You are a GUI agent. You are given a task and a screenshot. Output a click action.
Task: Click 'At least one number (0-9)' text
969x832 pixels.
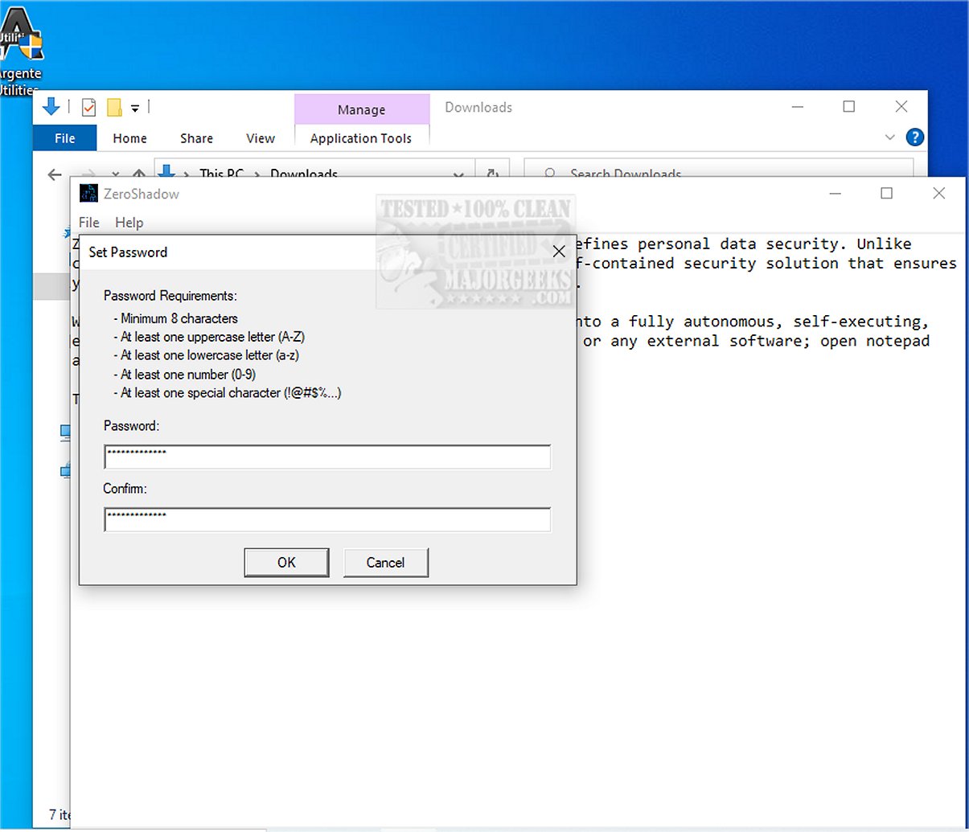tap(185, 375)
